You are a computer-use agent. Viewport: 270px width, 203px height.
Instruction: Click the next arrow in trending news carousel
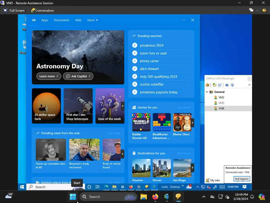point(123,154)
